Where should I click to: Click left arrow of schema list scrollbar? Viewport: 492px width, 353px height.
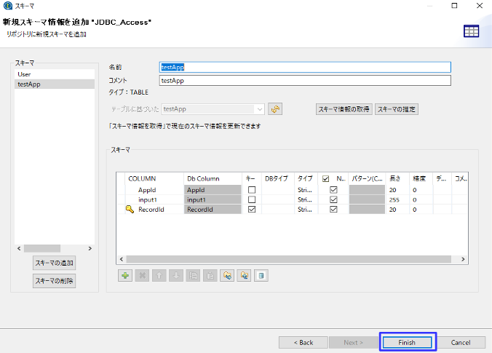(x=19, y=248)
